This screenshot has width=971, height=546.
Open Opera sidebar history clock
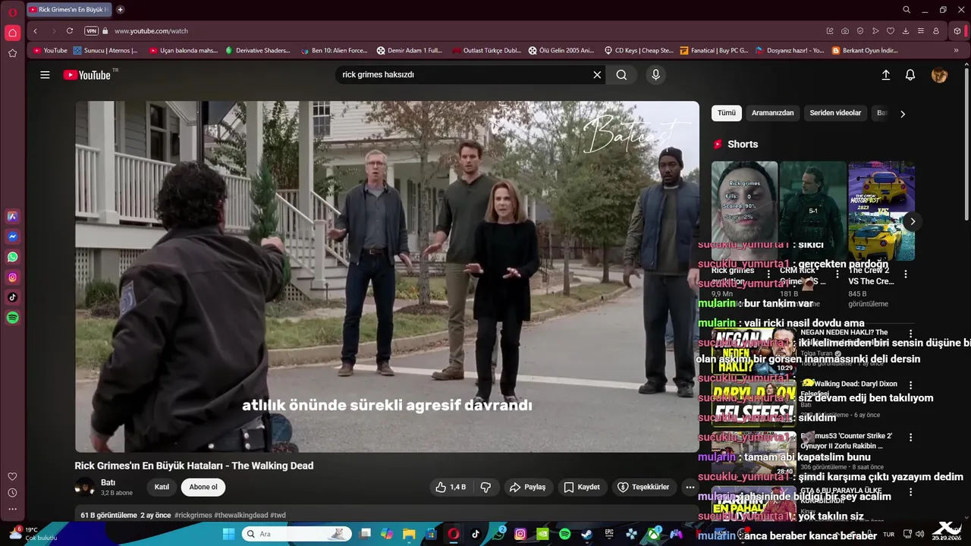12,493
